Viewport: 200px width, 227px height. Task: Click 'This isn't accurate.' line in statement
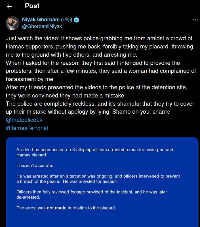point(35,166)
